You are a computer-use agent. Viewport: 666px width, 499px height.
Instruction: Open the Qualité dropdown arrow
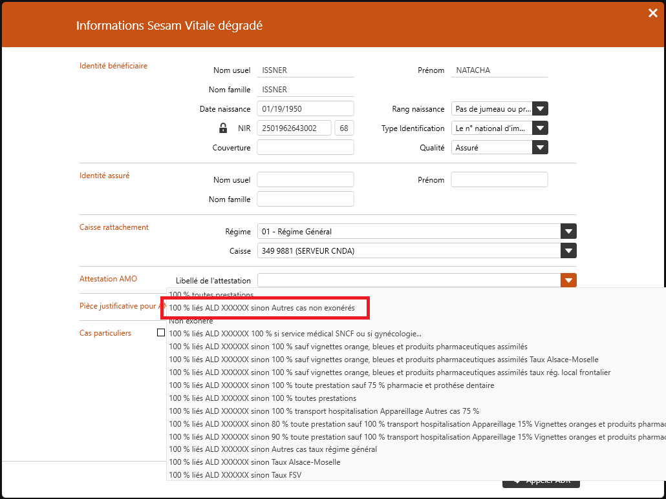pyautogui.click(x=540, y=148)
